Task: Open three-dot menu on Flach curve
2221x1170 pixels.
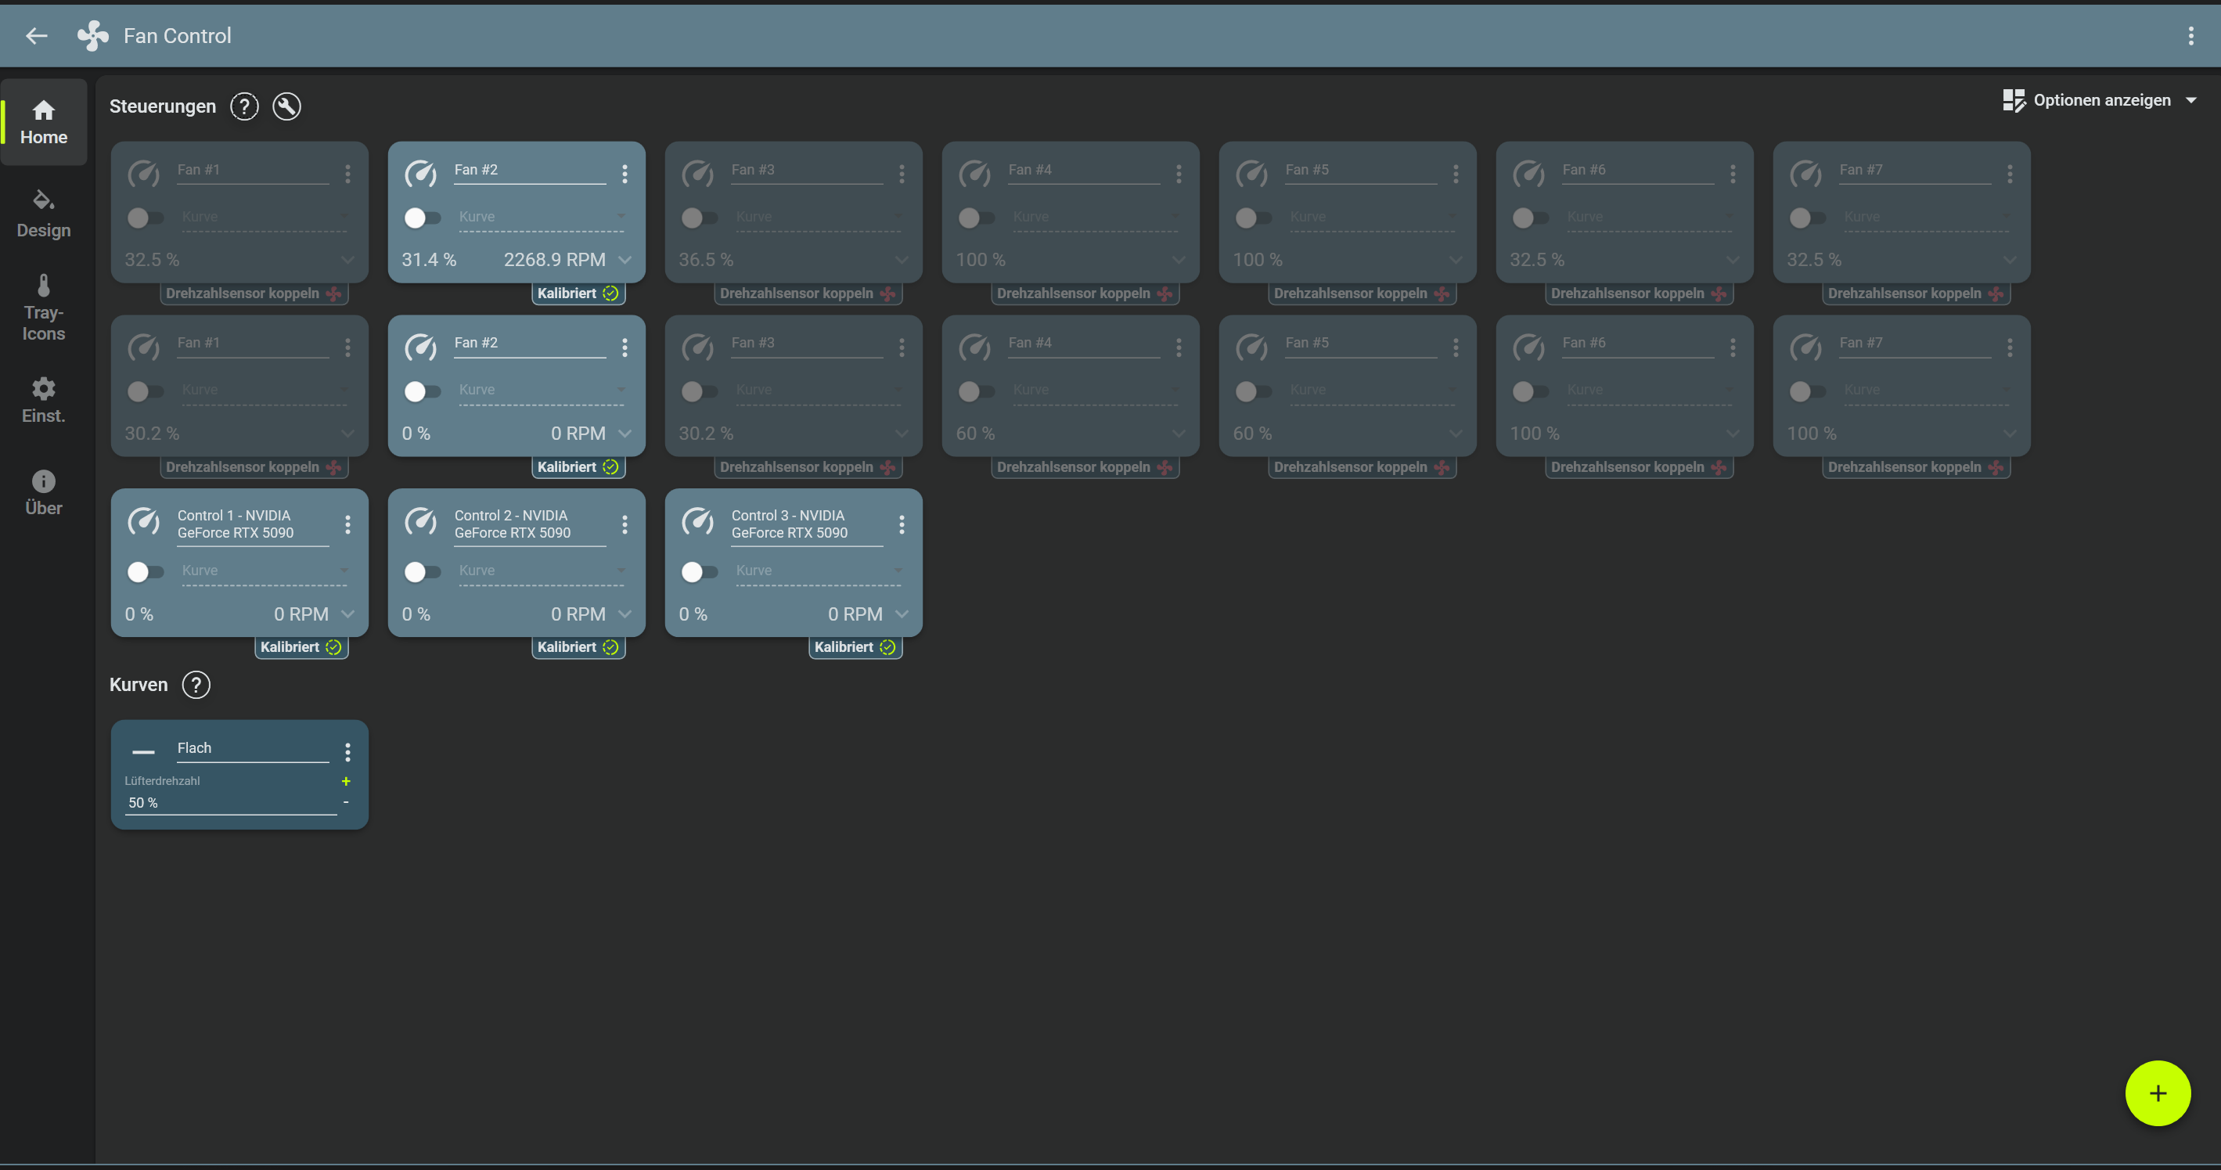Action: (347, 752)
